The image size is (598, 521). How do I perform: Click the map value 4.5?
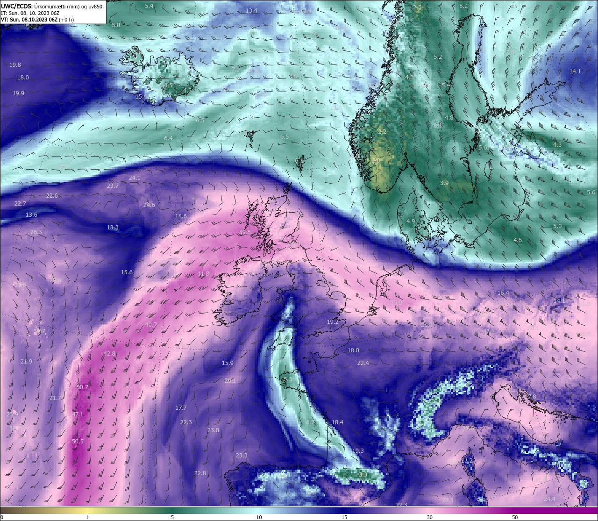[518, 240]
